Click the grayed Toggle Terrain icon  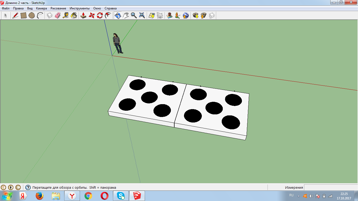160,16
